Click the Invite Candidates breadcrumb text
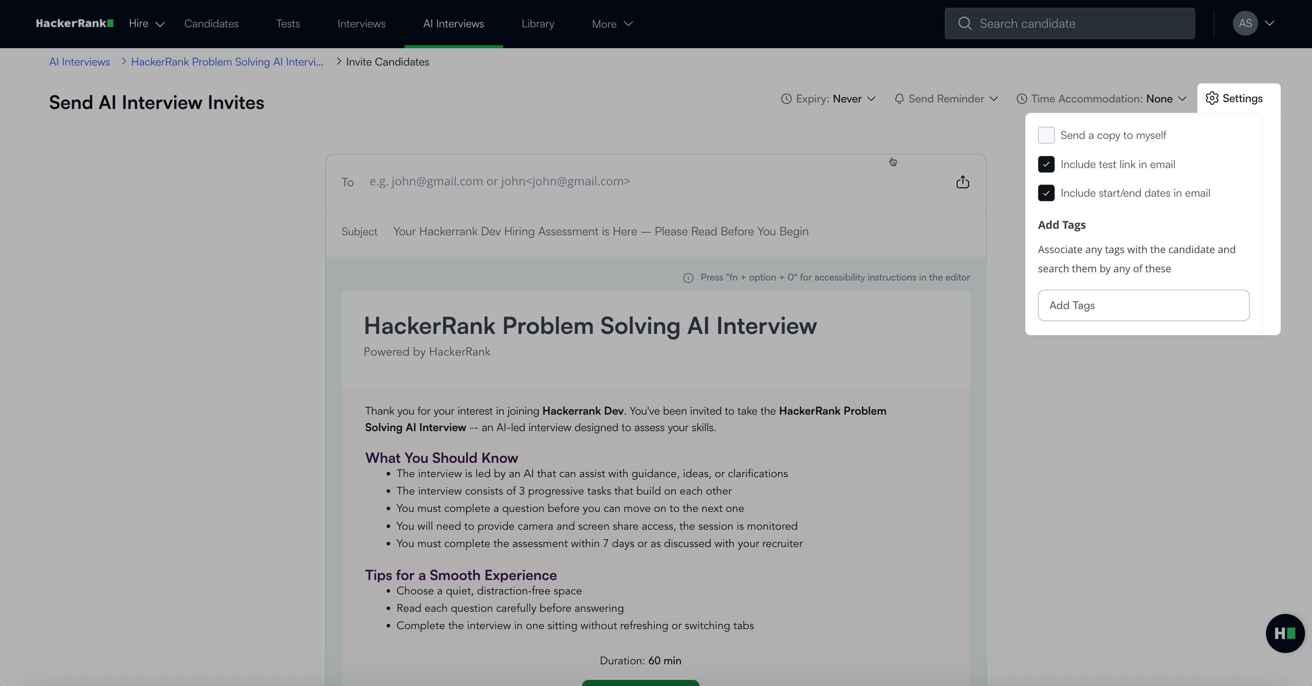The width and height of the screenshot is (1312, 686). pyautogui.click(x=388, y=62)
